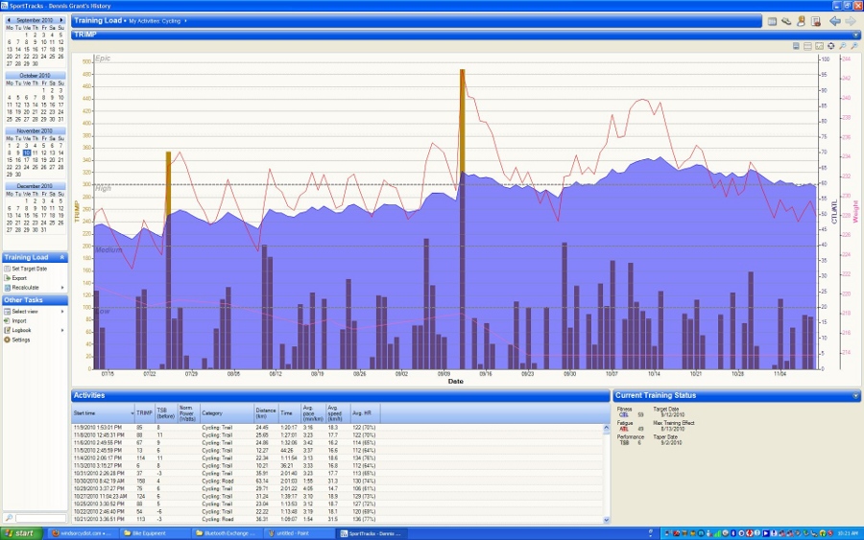Click the Avg. HR column header
The height and width of the screenshot is (540, 864).
365,412
